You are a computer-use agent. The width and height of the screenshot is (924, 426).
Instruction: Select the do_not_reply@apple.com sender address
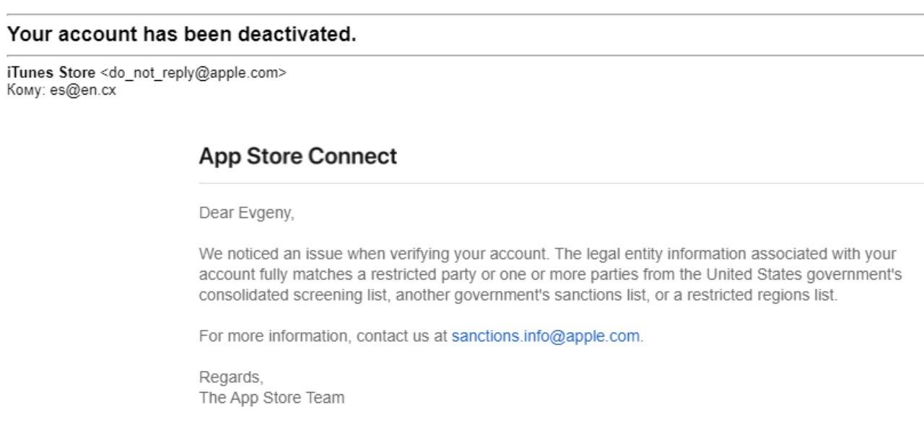(x=193, y=73)
